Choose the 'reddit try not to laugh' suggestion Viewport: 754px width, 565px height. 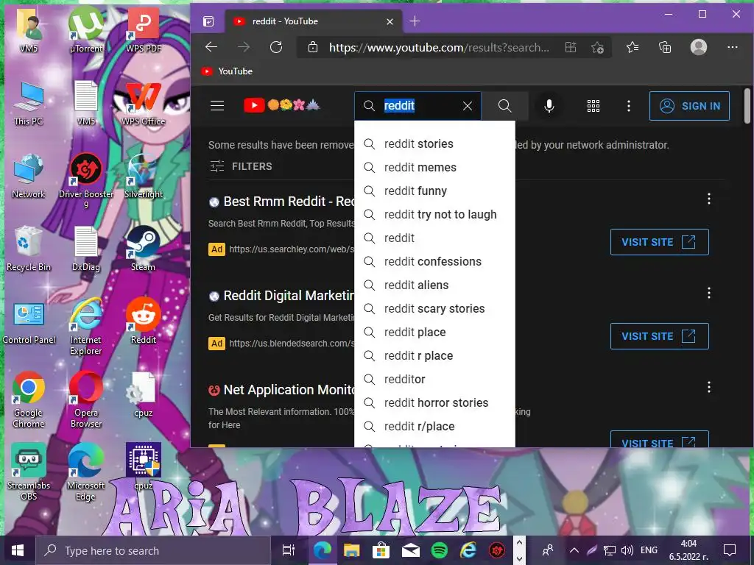point(434,214)
